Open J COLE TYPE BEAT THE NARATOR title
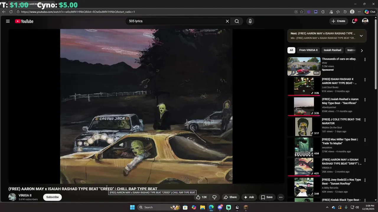 (x=341, y=121)
